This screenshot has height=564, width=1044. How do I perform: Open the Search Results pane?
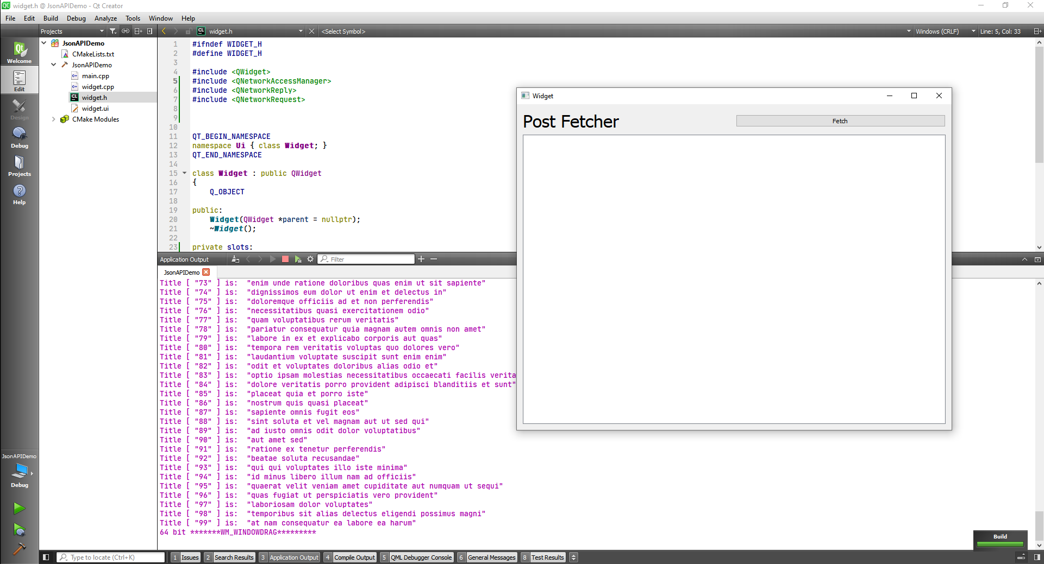[229, 557]
